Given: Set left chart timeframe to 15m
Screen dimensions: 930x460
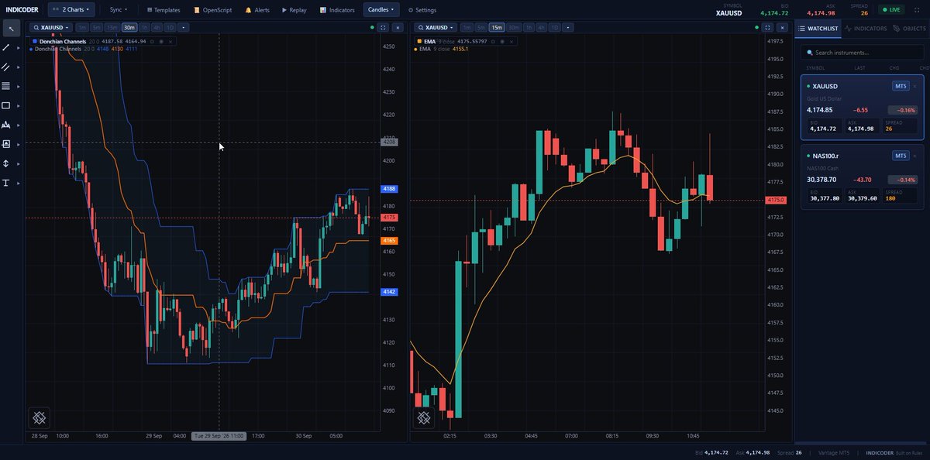Looking at the screenshot, I should pos(112,27).
